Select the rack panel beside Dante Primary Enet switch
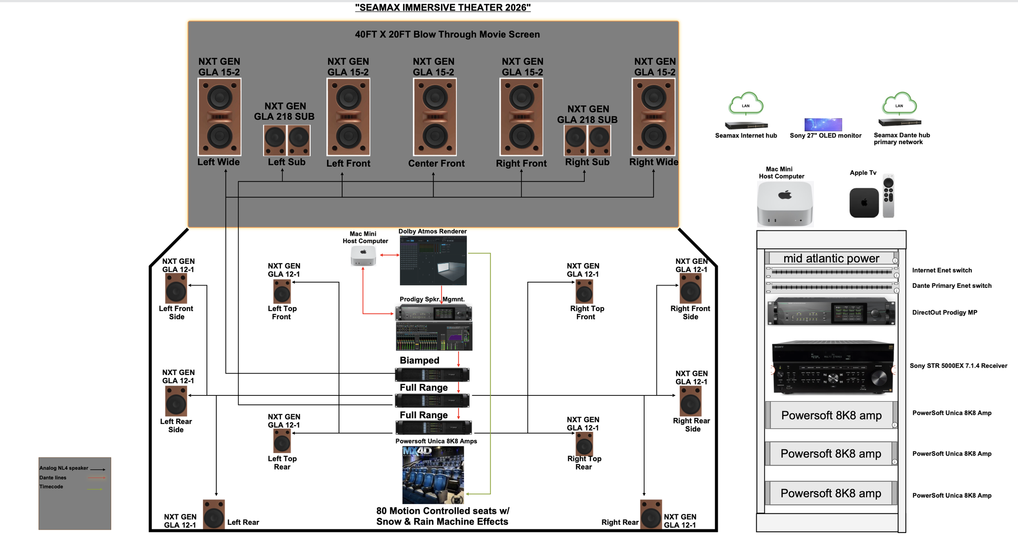The height and width of the screenshot is (542, 1018). coord(832,287)
